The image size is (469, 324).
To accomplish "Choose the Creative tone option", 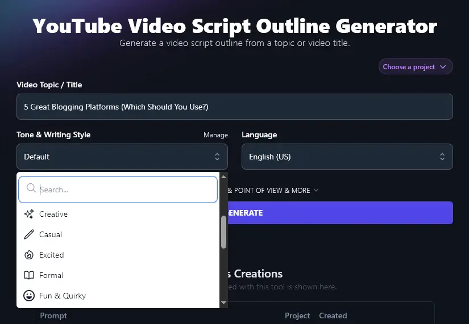I will tap(118, 214).
